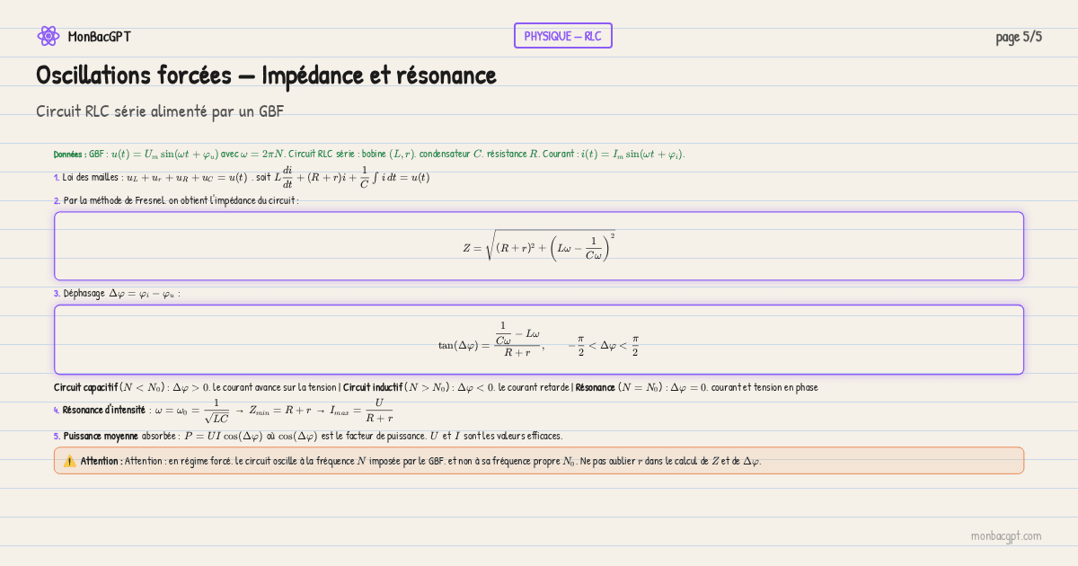Select item 1 Loi des mailles marker

(x=56, y=176)
